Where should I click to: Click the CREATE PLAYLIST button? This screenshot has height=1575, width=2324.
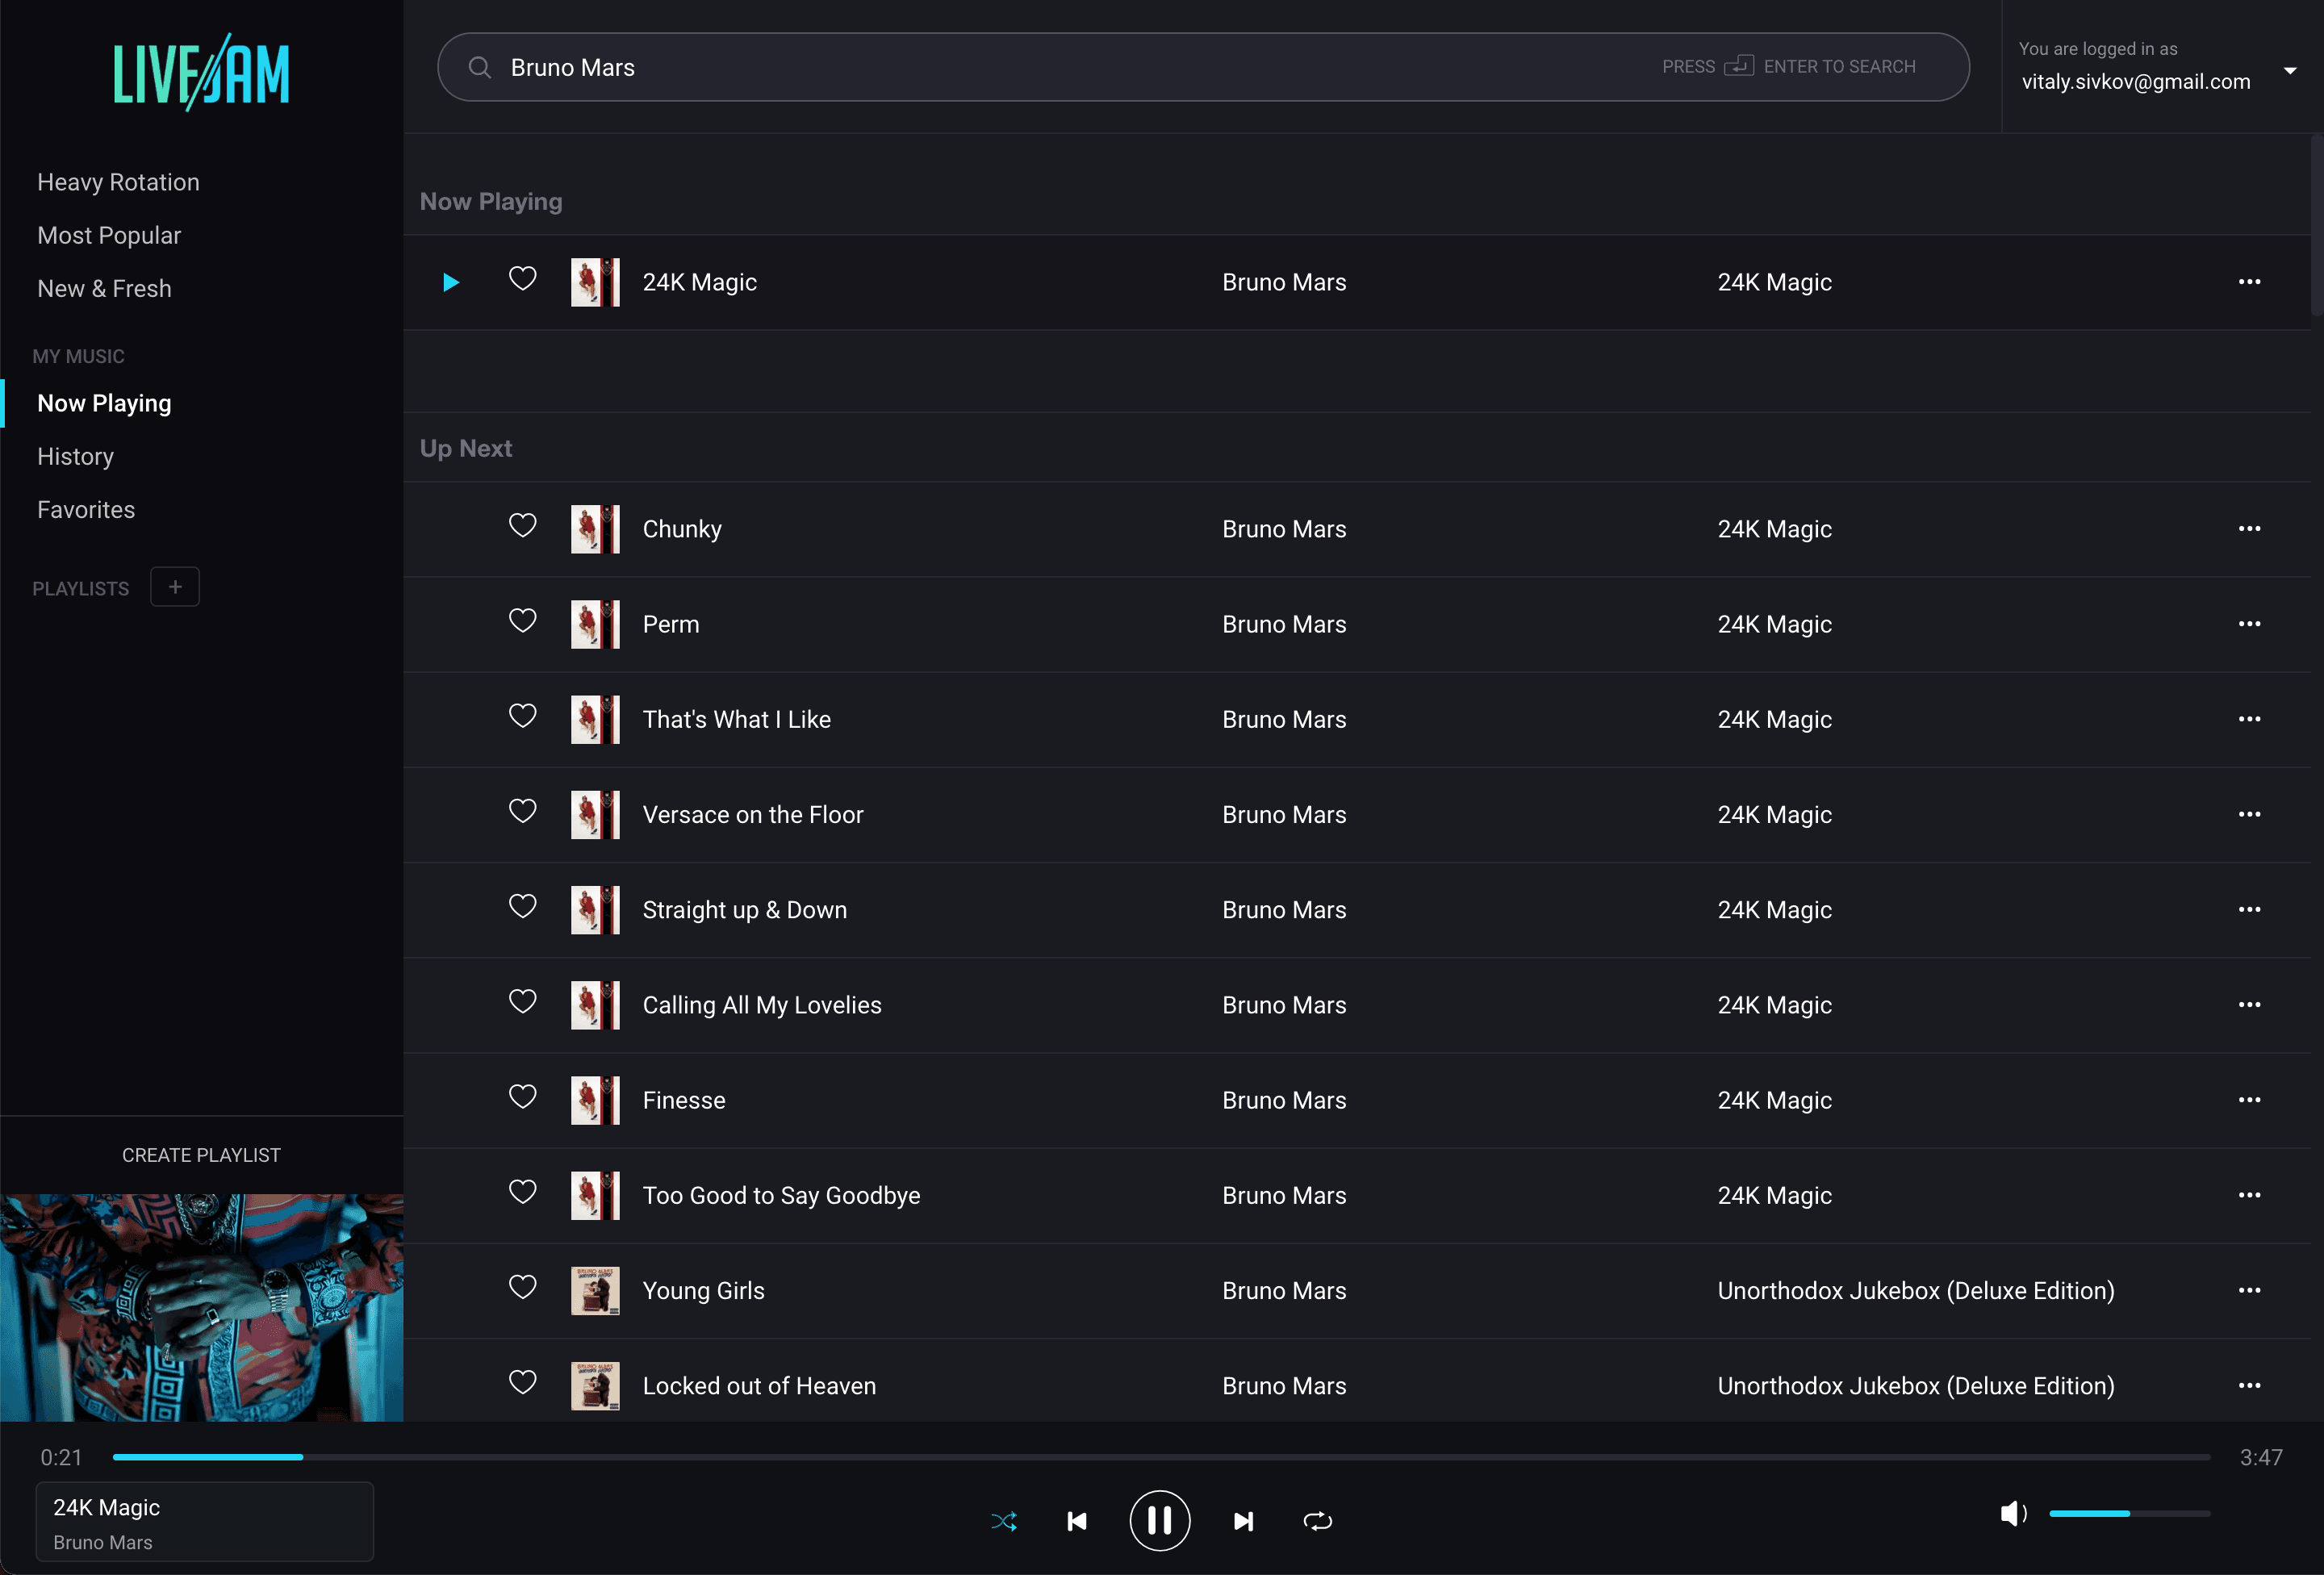pyautogui.click(x=202, y=1155)
